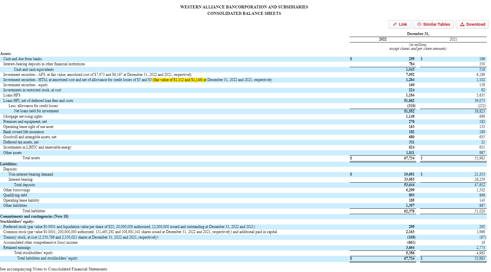The image size is (491, 272).
Task: Click the Western Alliance Bancorporation heading
Action: 244,7
